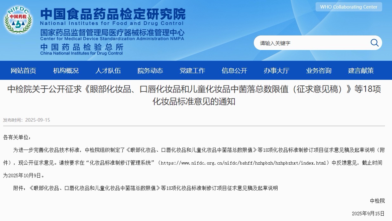
Task: Click the 发布时间 2025-09-15 date label
Action: point(27,120)
